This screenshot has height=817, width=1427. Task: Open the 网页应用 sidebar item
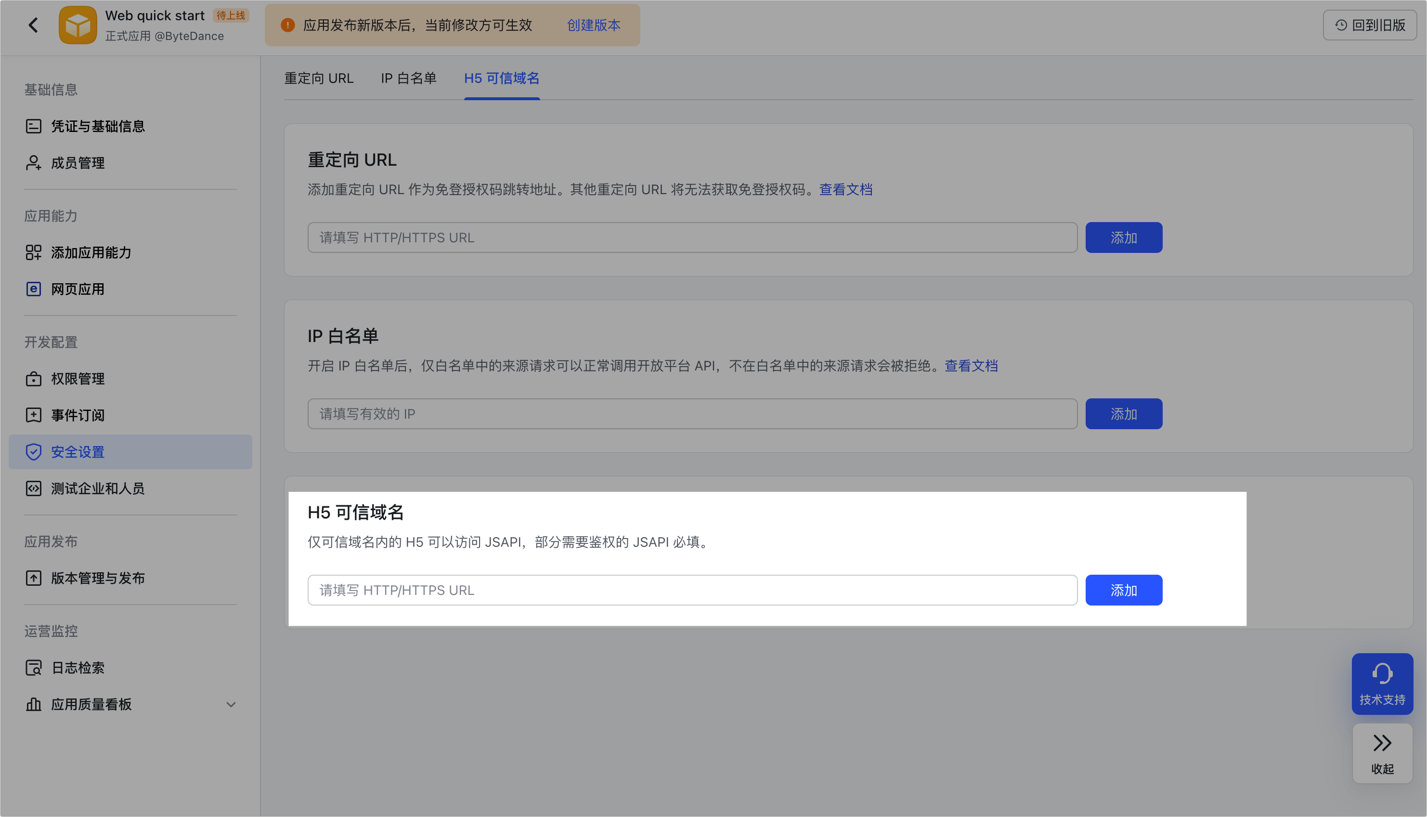point(78,289)
